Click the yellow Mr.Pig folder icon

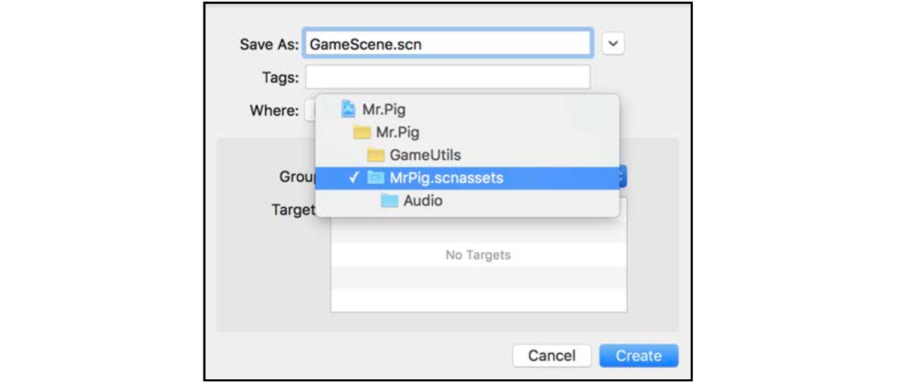coord(362,133)
